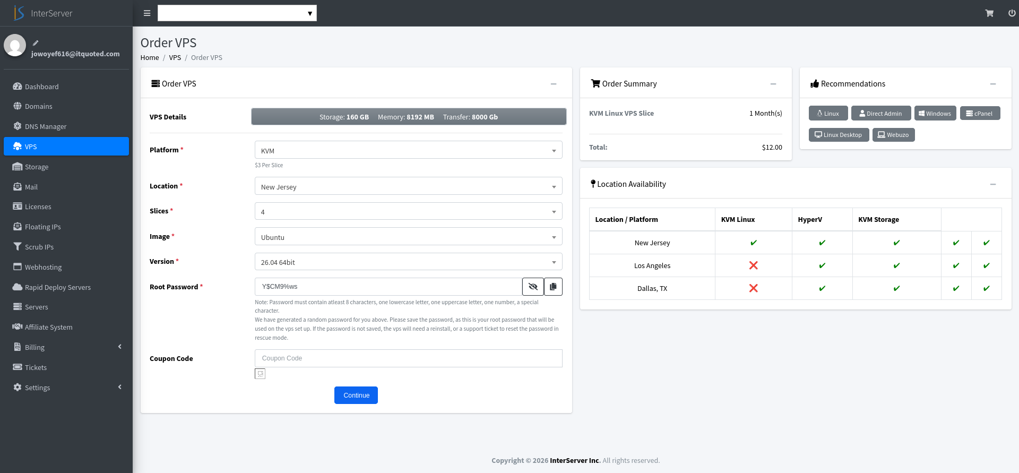Image resolution: width=1019 pixels, height=473 pixels.
Task: Click the Coupon Code input field
Action: [x=408, y=358]
